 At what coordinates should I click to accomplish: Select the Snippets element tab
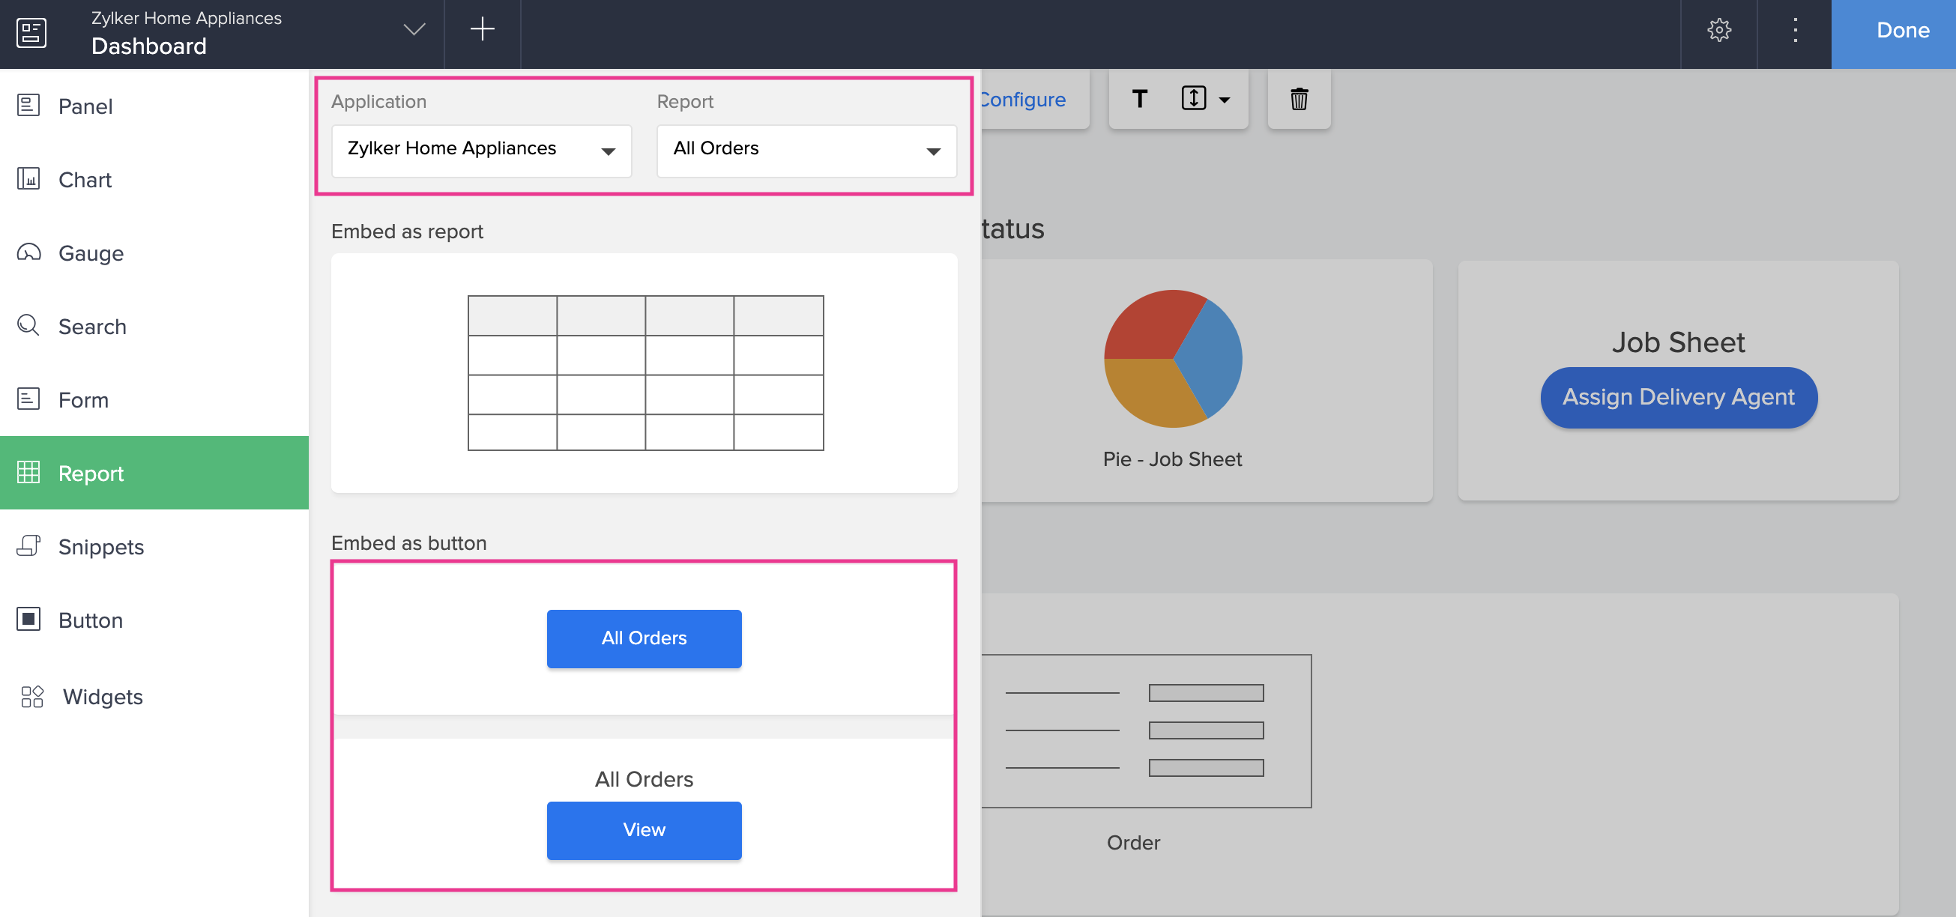[101, 547]
